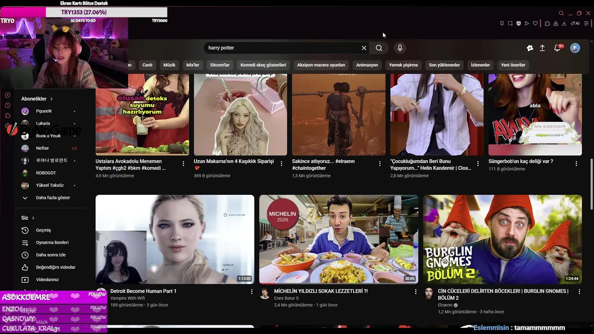
Task: Open Lukarix channel in subscriptions
Action: (x=50, y=123)
